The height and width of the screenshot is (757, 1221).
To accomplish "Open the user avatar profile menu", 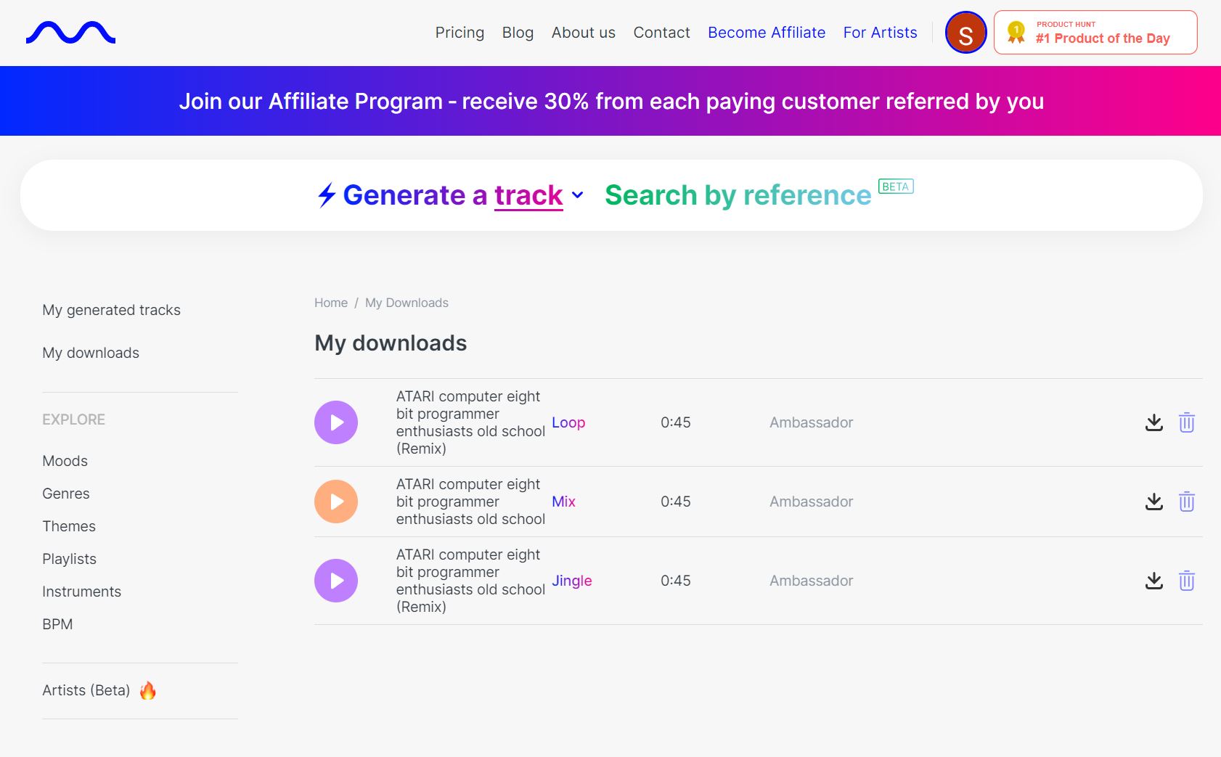I will pyautogui.click(x=965, y=33).
